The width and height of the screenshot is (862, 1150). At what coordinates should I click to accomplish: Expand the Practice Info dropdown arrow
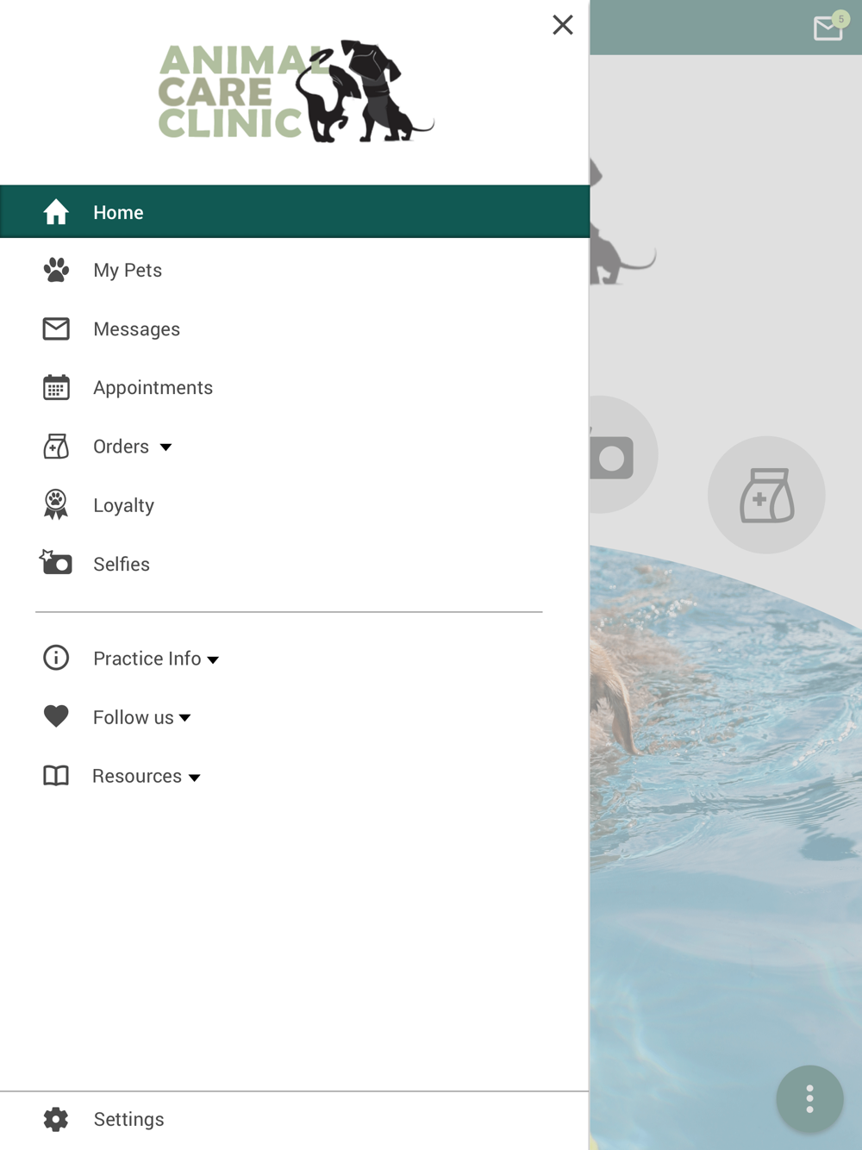point(213,660)
